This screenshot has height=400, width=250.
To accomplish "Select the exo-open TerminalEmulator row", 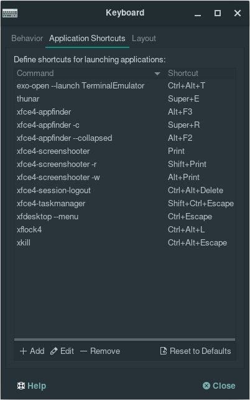I will (125, 86).
